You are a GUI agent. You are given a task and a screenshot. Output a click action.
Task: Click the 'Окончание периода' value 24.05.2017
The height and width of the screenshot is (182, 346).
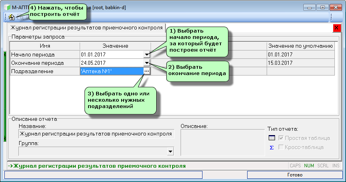[112, 63]
